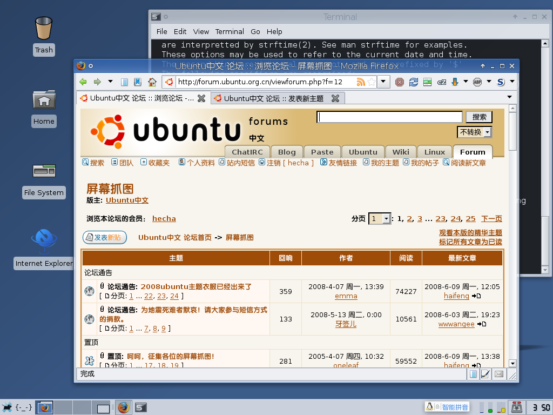Close the 浏览论坛 browser tab
The height and width of the screenshot is (415, 553).
coord(201,98)
